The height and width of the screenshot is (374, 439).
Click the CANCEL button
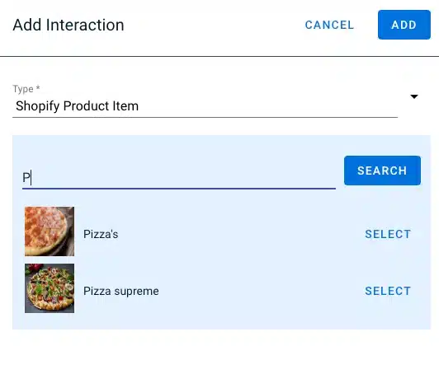tap(329, 25)
